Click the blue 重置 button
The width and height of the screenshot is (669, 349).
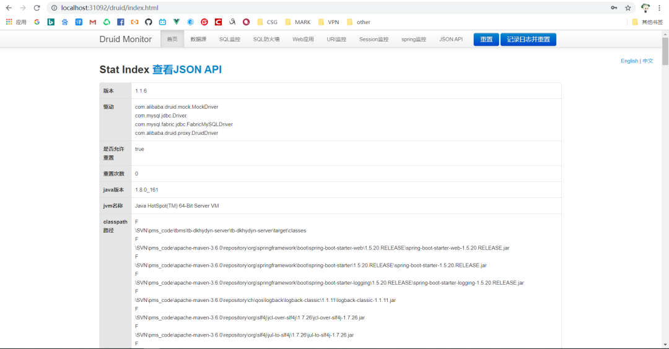[x=486, y=39]
